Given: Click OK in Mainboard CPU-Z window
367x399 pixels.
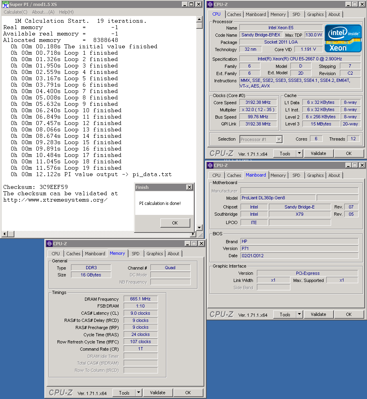Looking at the screenshot, I should click(349, 314).
